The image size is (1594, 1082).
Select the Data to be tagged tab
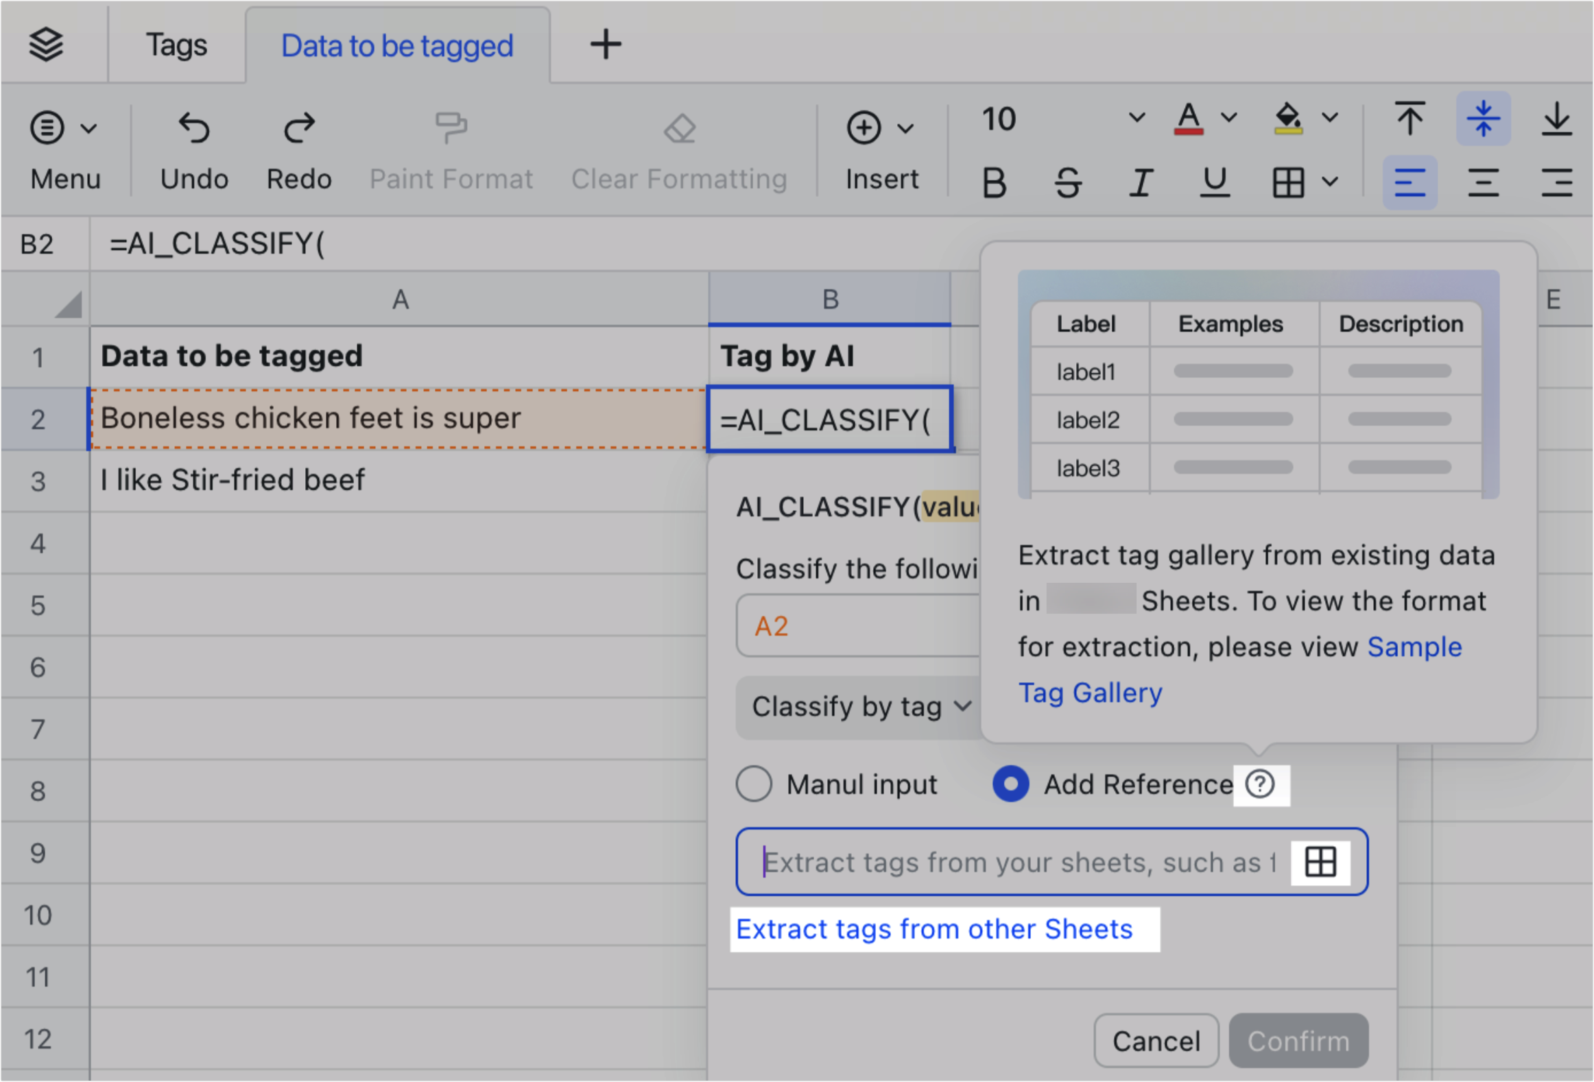coord(396,44)
